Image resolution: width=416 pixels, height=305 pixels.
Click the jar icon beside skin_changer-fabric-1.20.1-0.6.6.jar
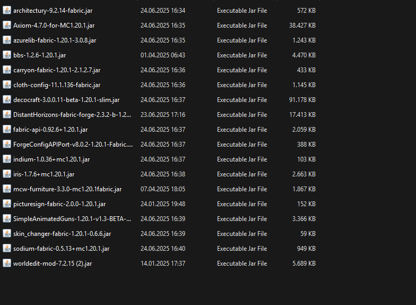(x=7, y=234)
